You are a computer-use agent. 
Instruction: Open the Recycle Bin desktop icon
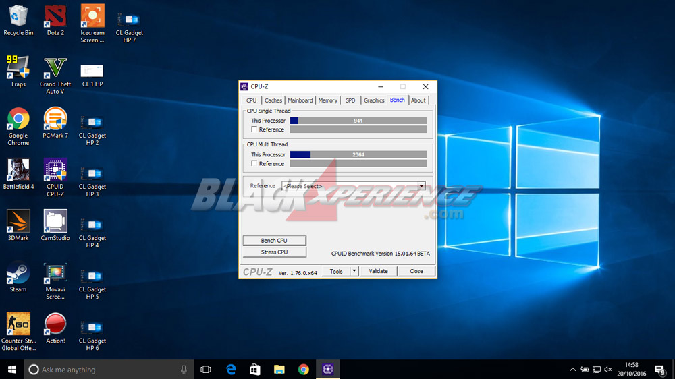tap(18, 20)
